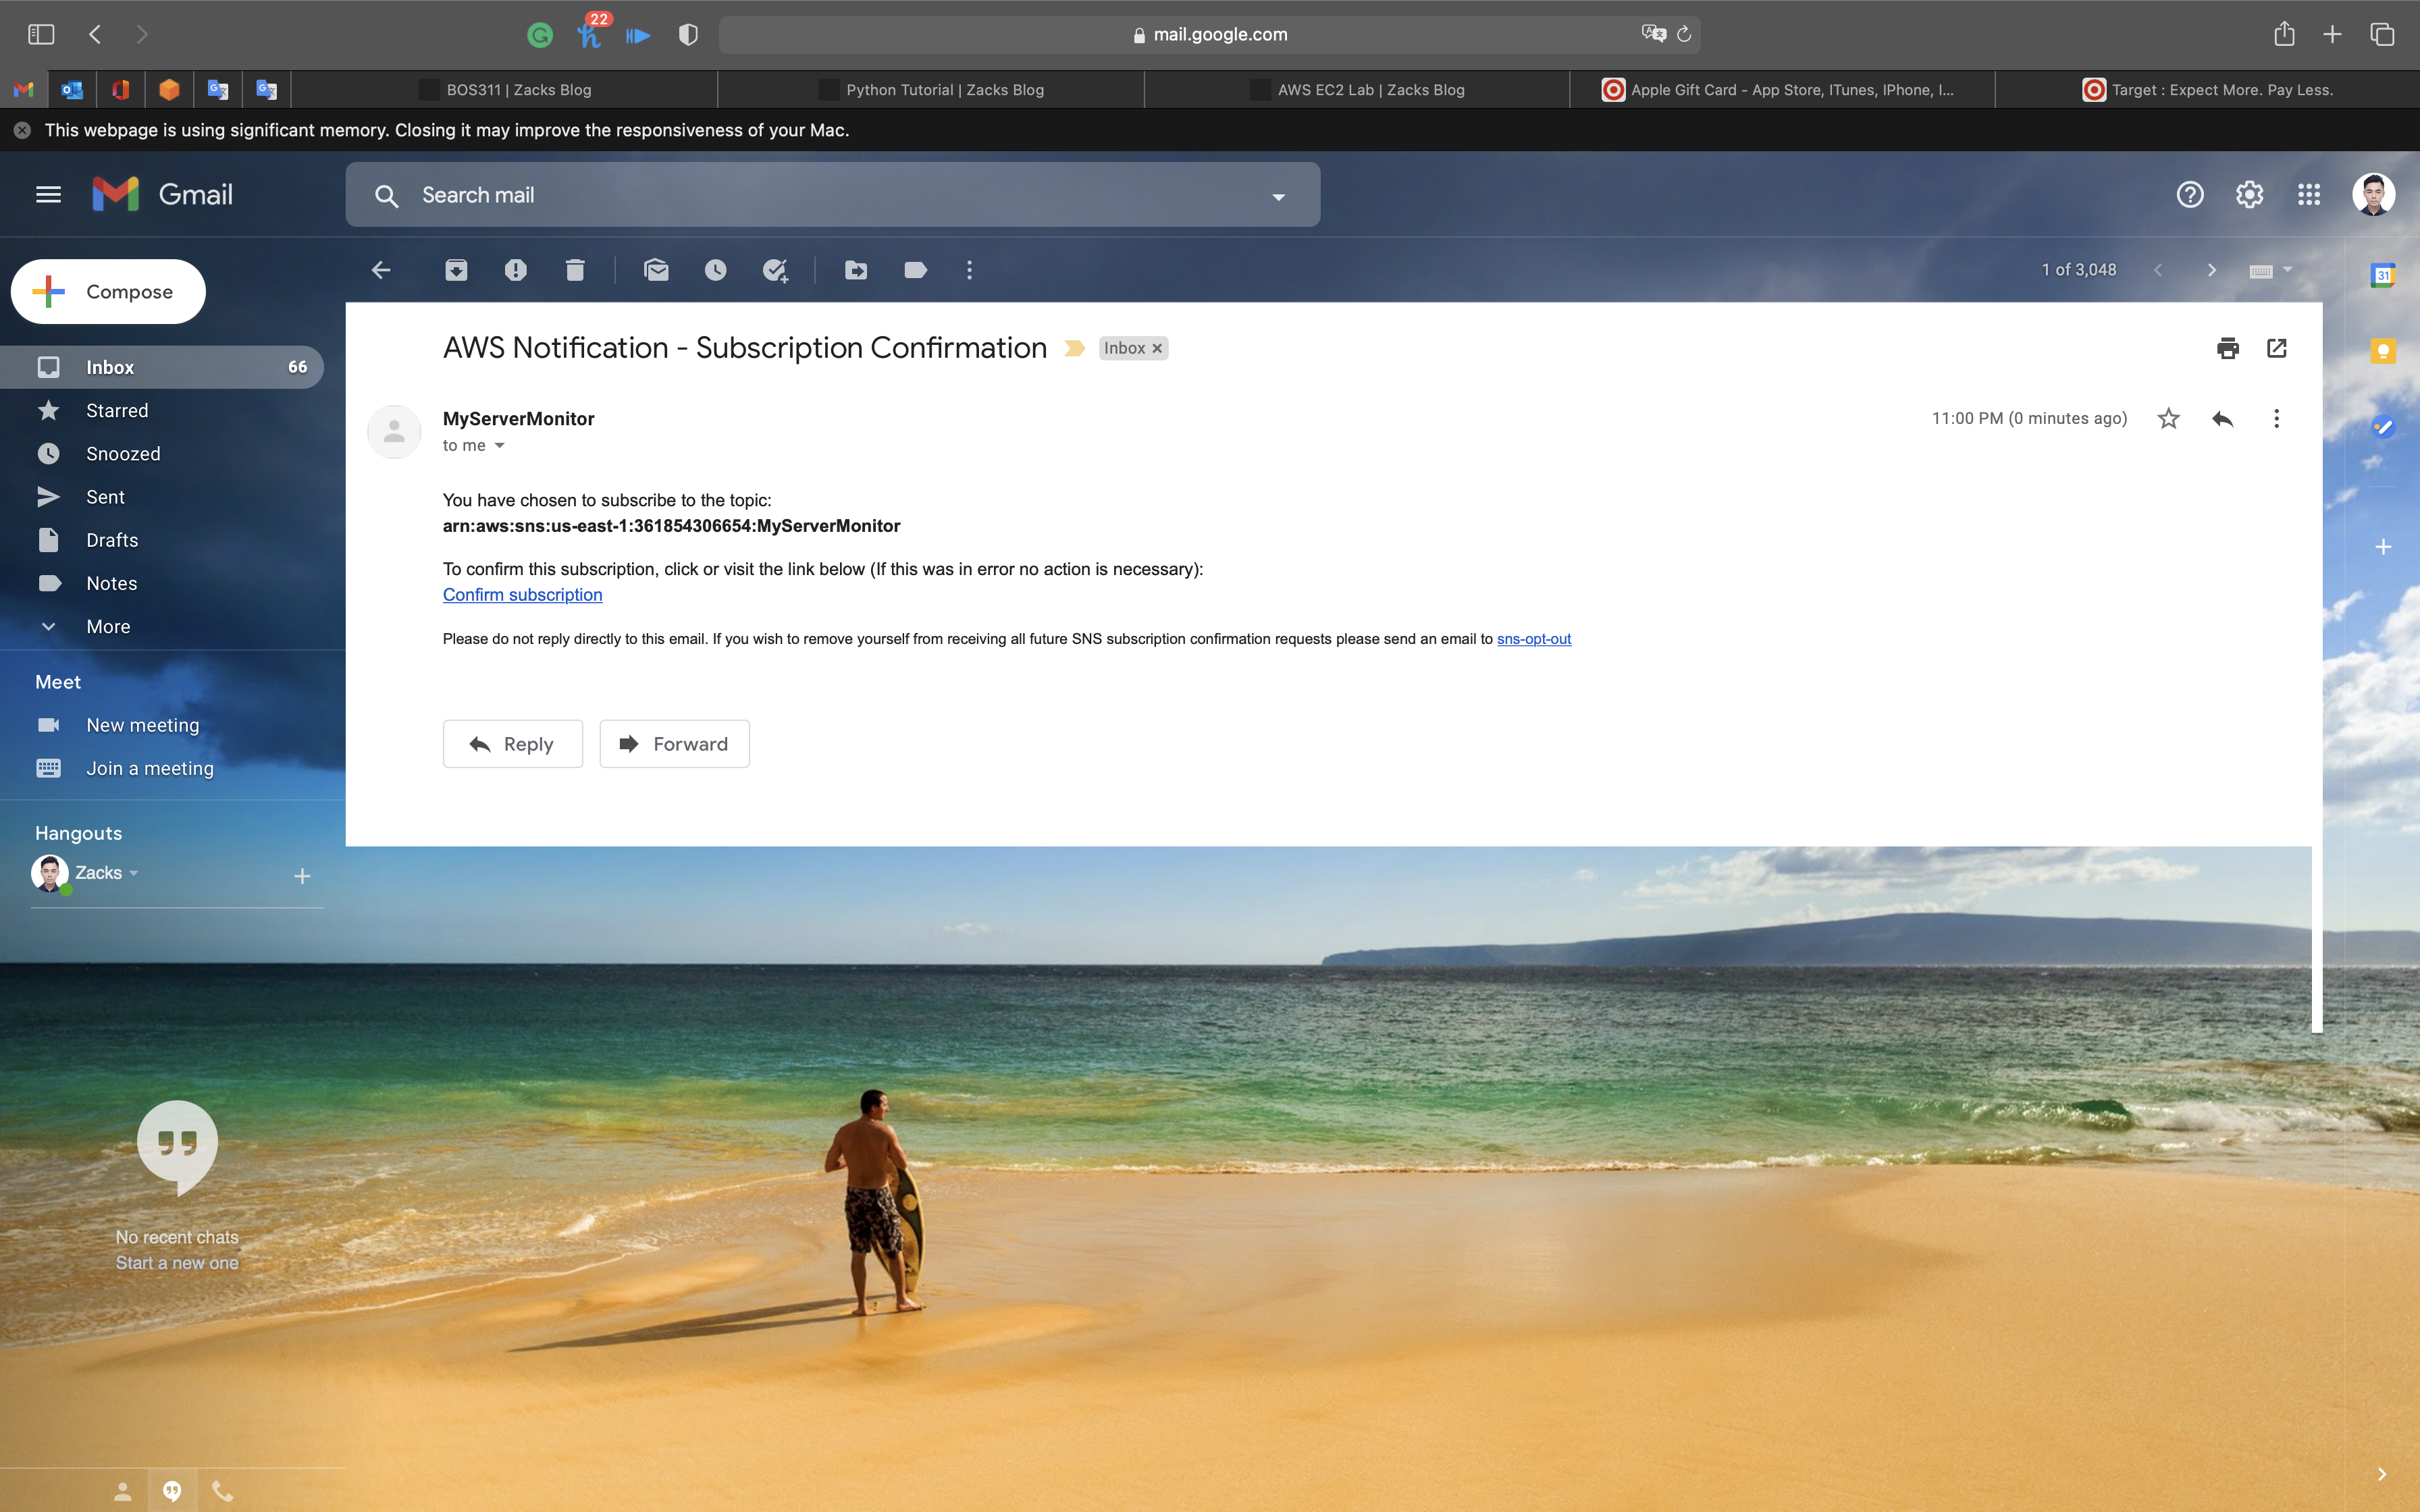
Task: Star the MyServerMonitor message
Action: [2168, 418]
